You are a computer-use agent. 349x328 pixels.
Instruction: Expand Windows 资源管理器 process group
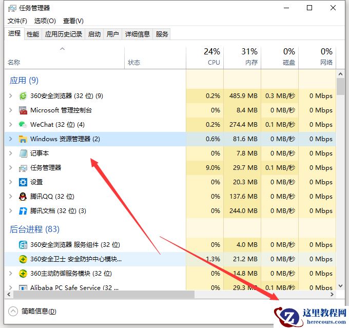(10, 139)
